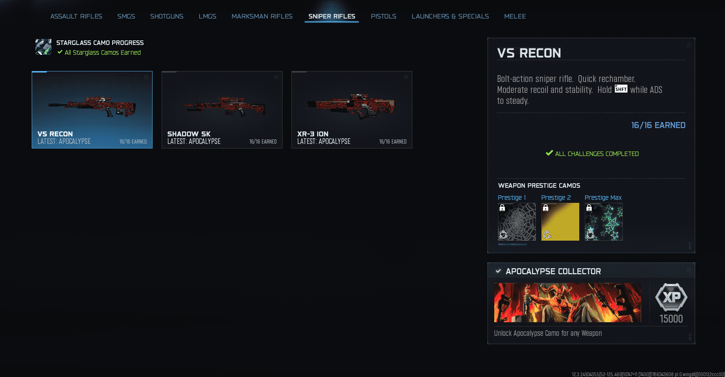Click the lock icon on Prestige 2 camo
This screenshot has height=377, width=725.
(x=546, y=208)
